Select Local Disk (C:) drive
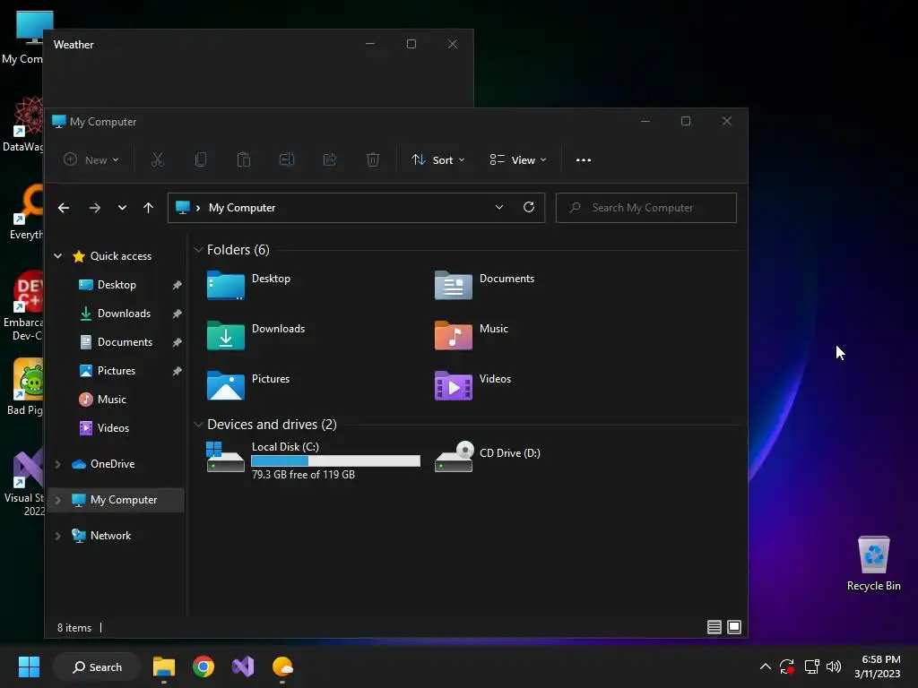 (313, 460)
